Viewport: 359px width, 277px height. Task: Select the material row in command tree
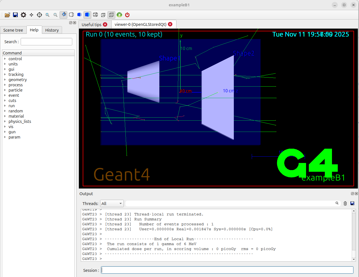tap(38, 116)
